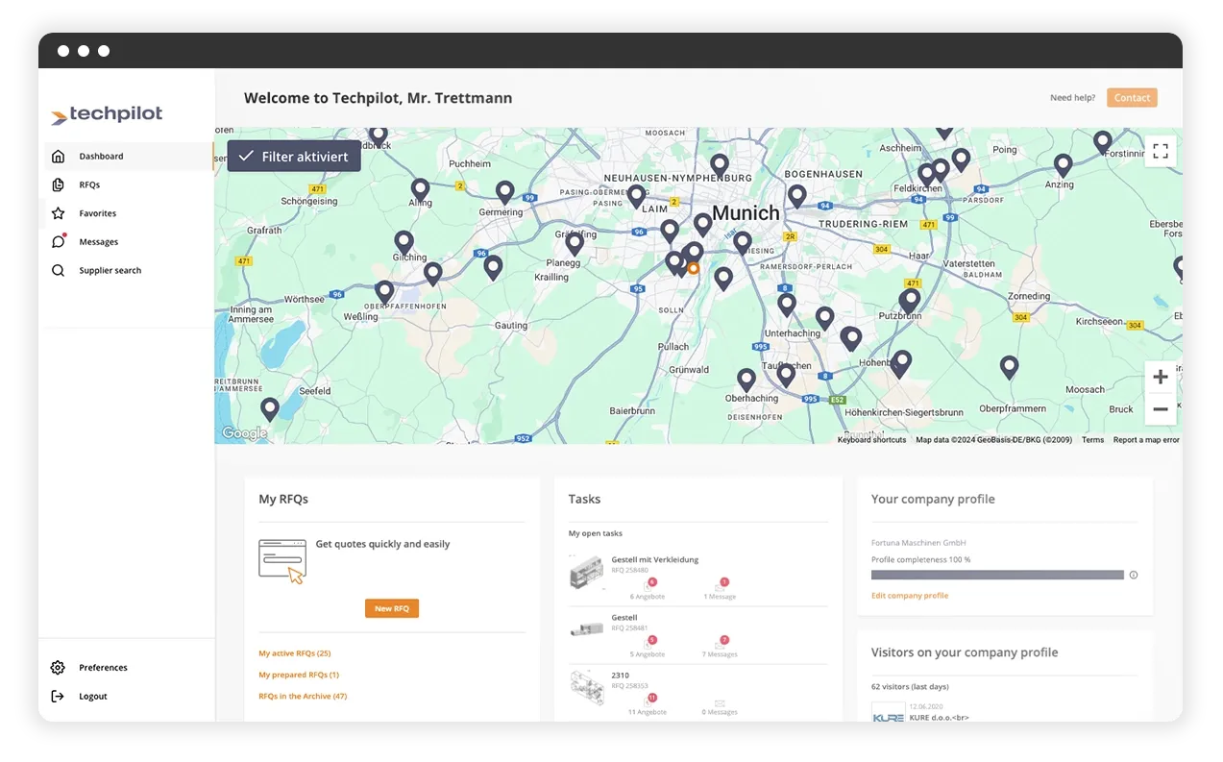This screenshot has width=1223, height=762.
Task: Click the Supplier search magnifier icon
Action: [x=59, y=271]
